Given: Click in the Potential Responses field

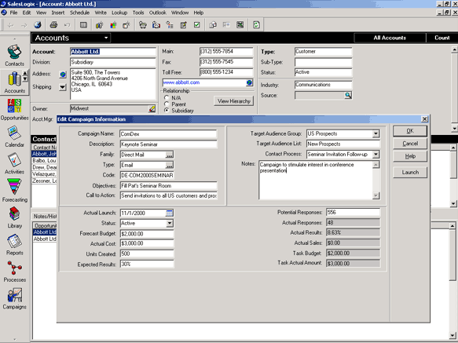Looking at the screenshot, I should (354, 213).
